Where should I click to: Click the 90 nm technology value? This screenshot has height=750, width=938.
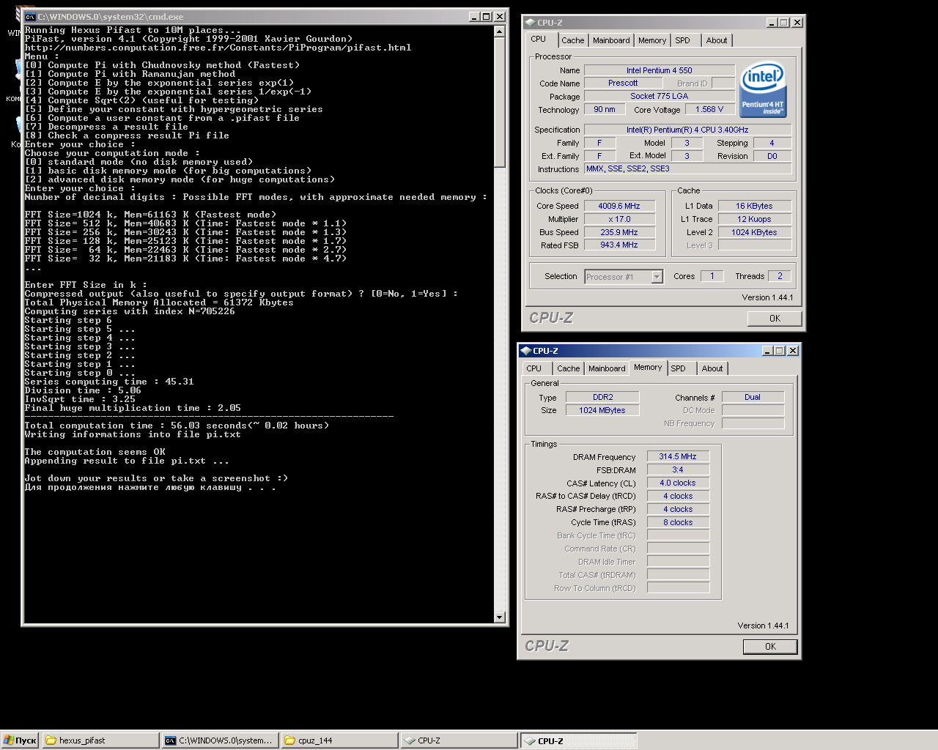tap(605, 110)
